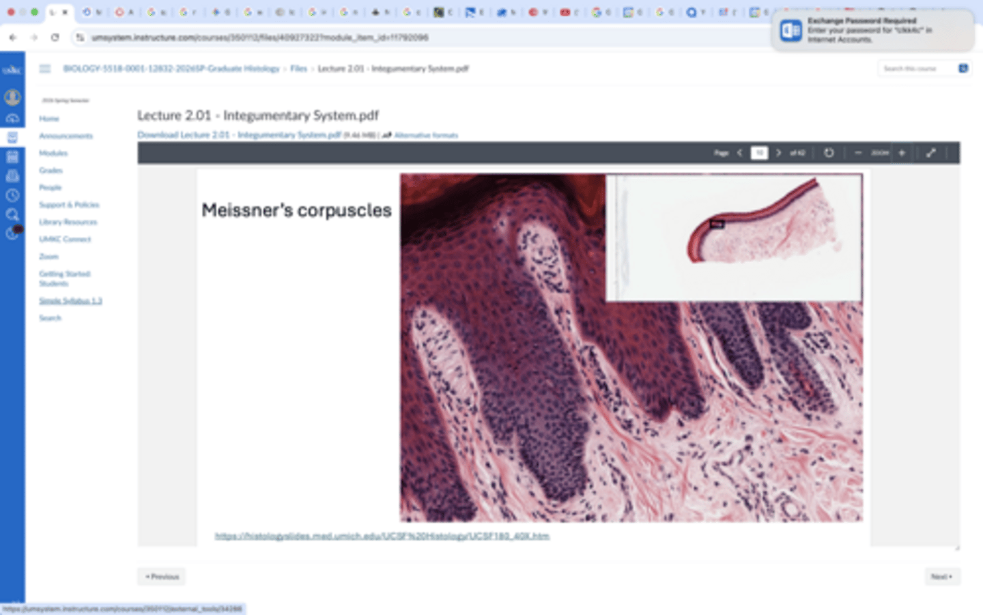Image resolution: width=983 pixels, height=615 pixels.
Task: Open Search in course navigation
Action: tap(50, 318)
